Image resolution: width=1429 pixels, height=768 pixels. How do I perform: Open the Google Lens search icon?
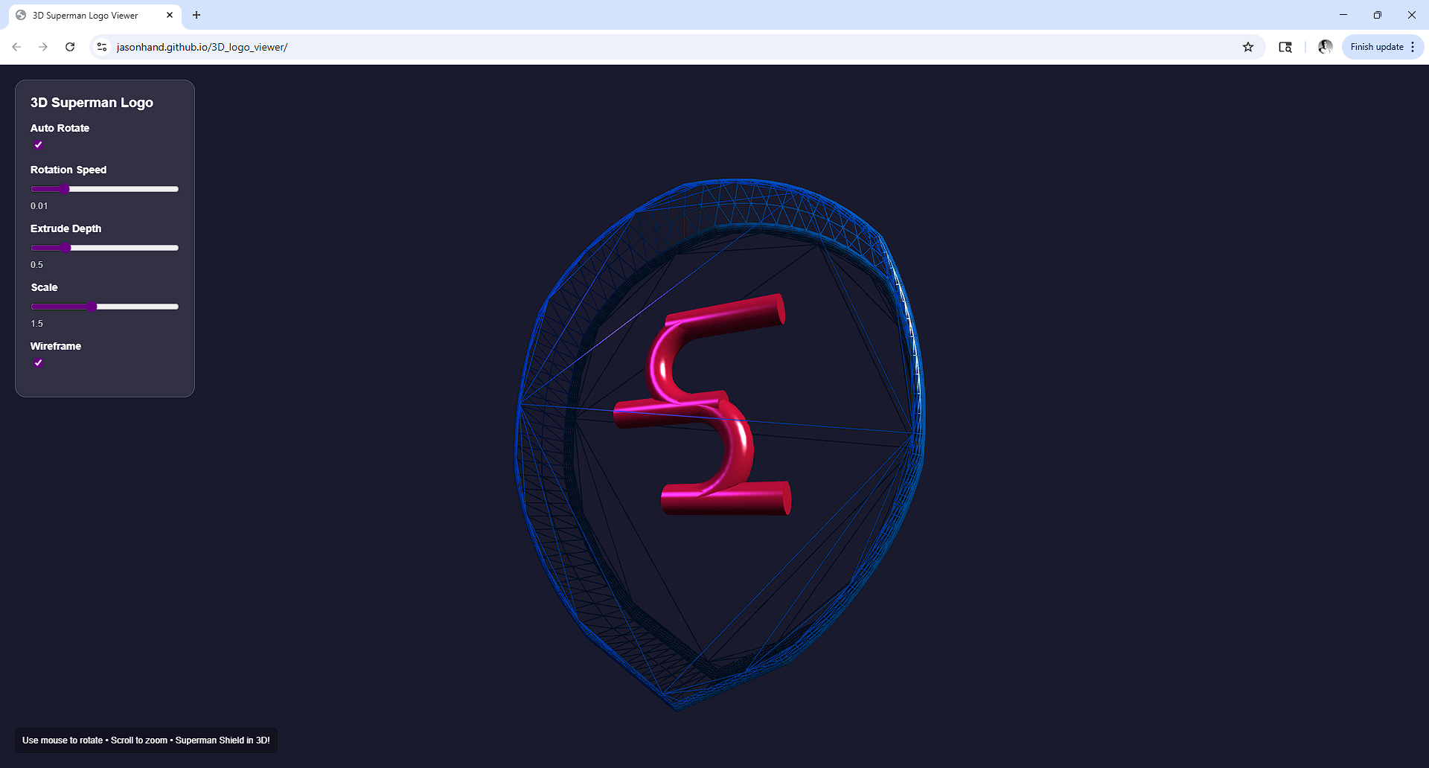[1285, 47]
